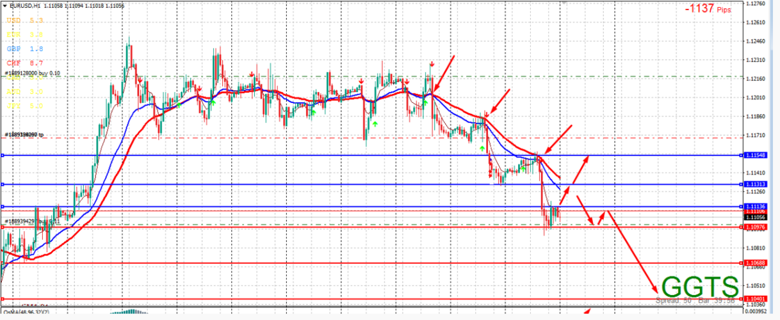The image size is (780, 320).
Task: Click the CHF 8.7 strength label
Action: pos(24,63)
